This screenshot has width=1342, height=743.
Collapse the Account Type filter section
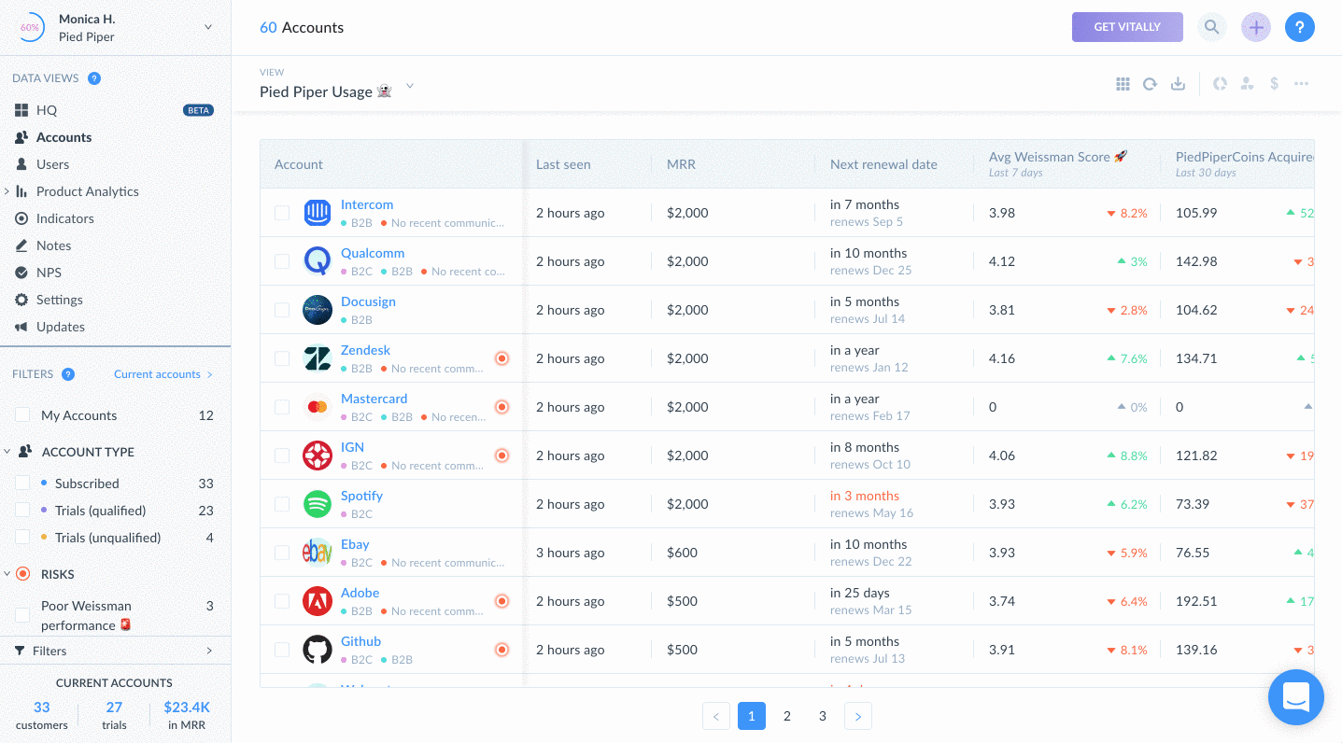click(x=7, y=452)
